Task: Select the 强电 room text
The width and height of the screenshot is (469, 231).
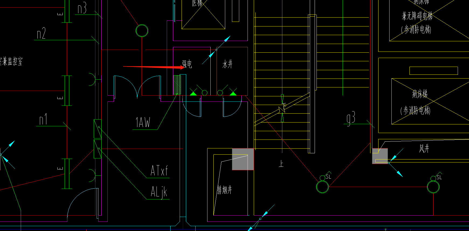Action: coord(187,64)
